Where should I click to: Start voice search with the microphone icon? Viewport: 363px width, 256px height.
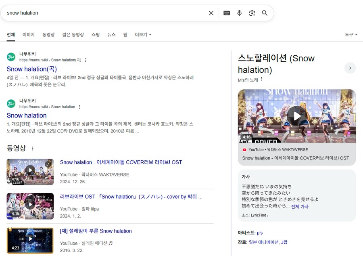(239, 13)
